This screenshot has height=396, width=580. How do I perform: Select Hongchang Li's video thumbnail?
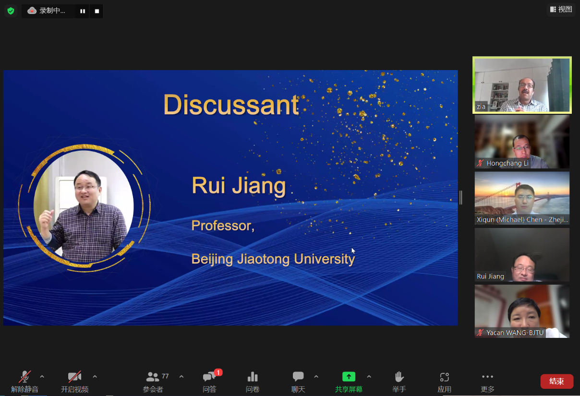tap(522, 142)
